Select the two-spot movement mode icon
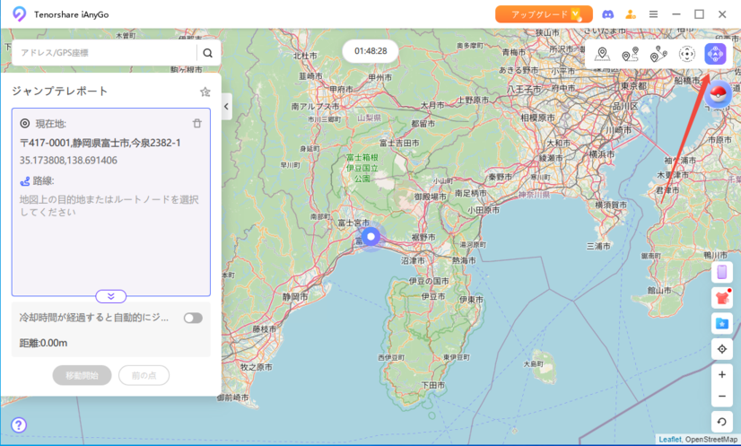 click(630, 54)
